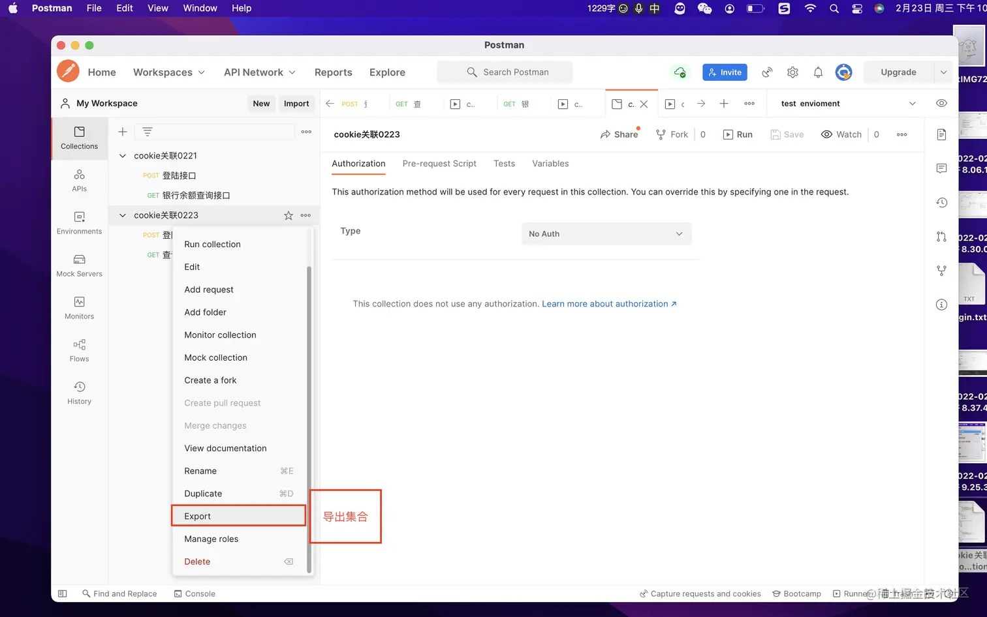Toggle the sidebar layout icon in status bar

point(63,594)
